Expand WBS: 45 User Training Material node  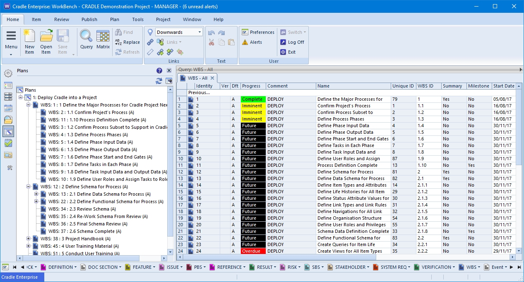pyautogui.click(x=28, y=246)
